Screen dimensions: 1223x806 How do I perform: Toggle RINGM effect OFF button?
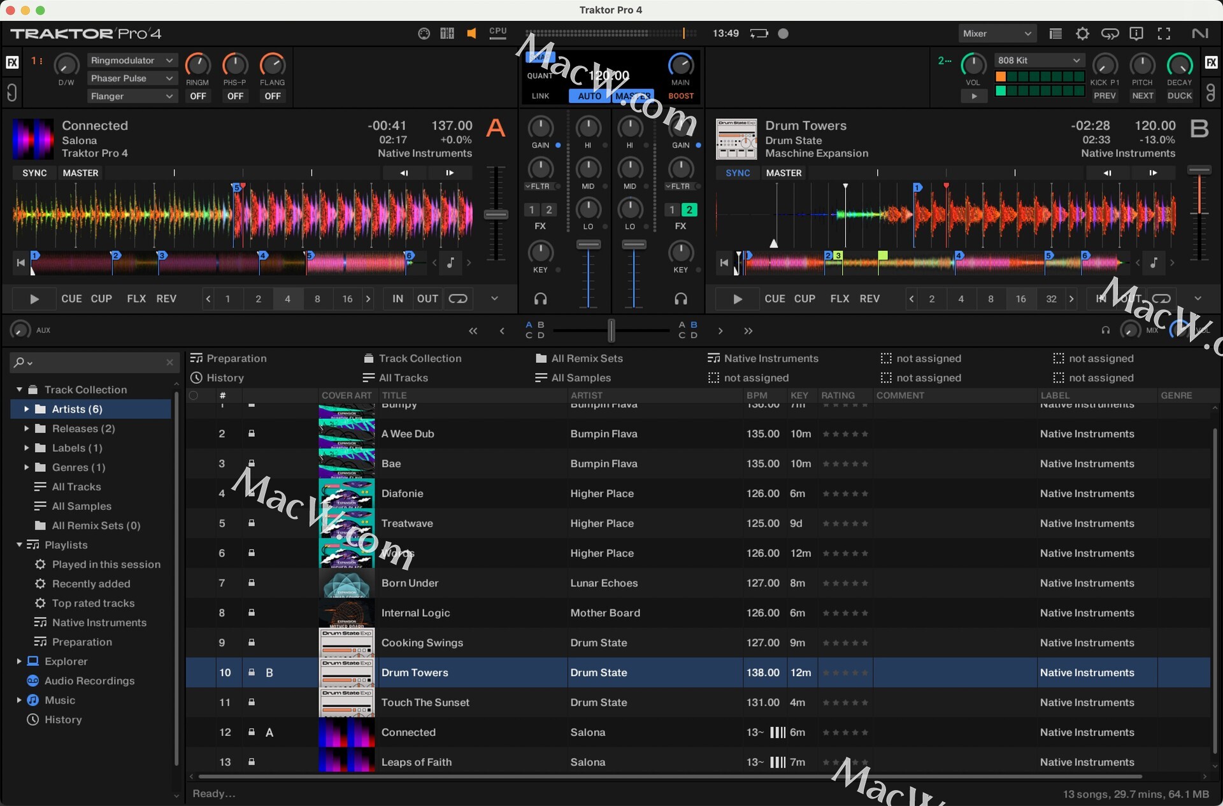[197, 96]
